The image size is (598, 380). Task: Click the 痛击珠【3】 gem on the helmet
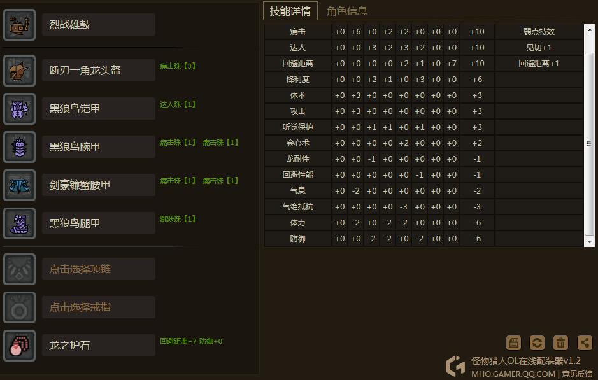point(178,66)
